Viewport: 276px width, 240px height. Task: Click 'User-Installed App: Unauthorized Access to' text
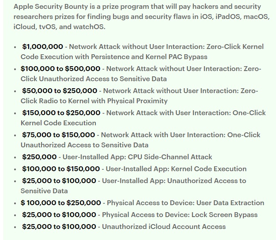pos(174,180)
